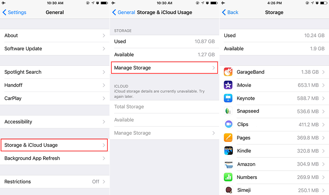Open the Restrictions chevron showing Off

tap(104, 182)
